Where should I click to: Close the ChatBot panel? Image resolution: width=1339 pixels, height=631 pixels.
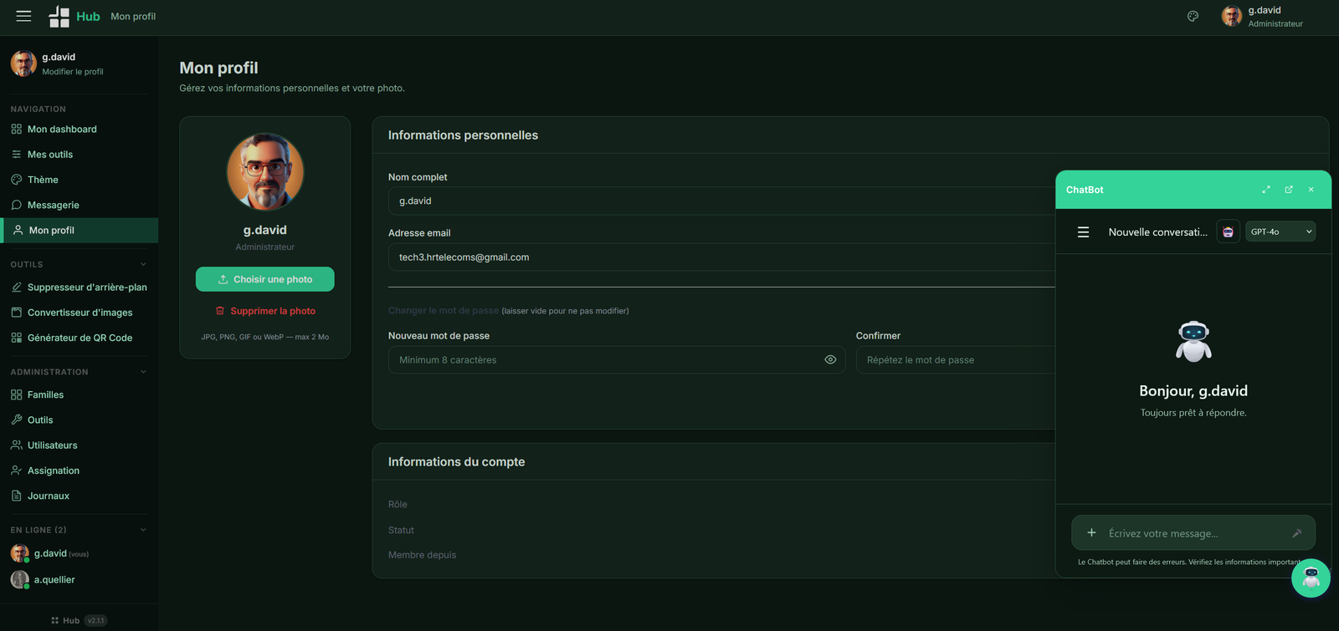[x=1311, y=190]
